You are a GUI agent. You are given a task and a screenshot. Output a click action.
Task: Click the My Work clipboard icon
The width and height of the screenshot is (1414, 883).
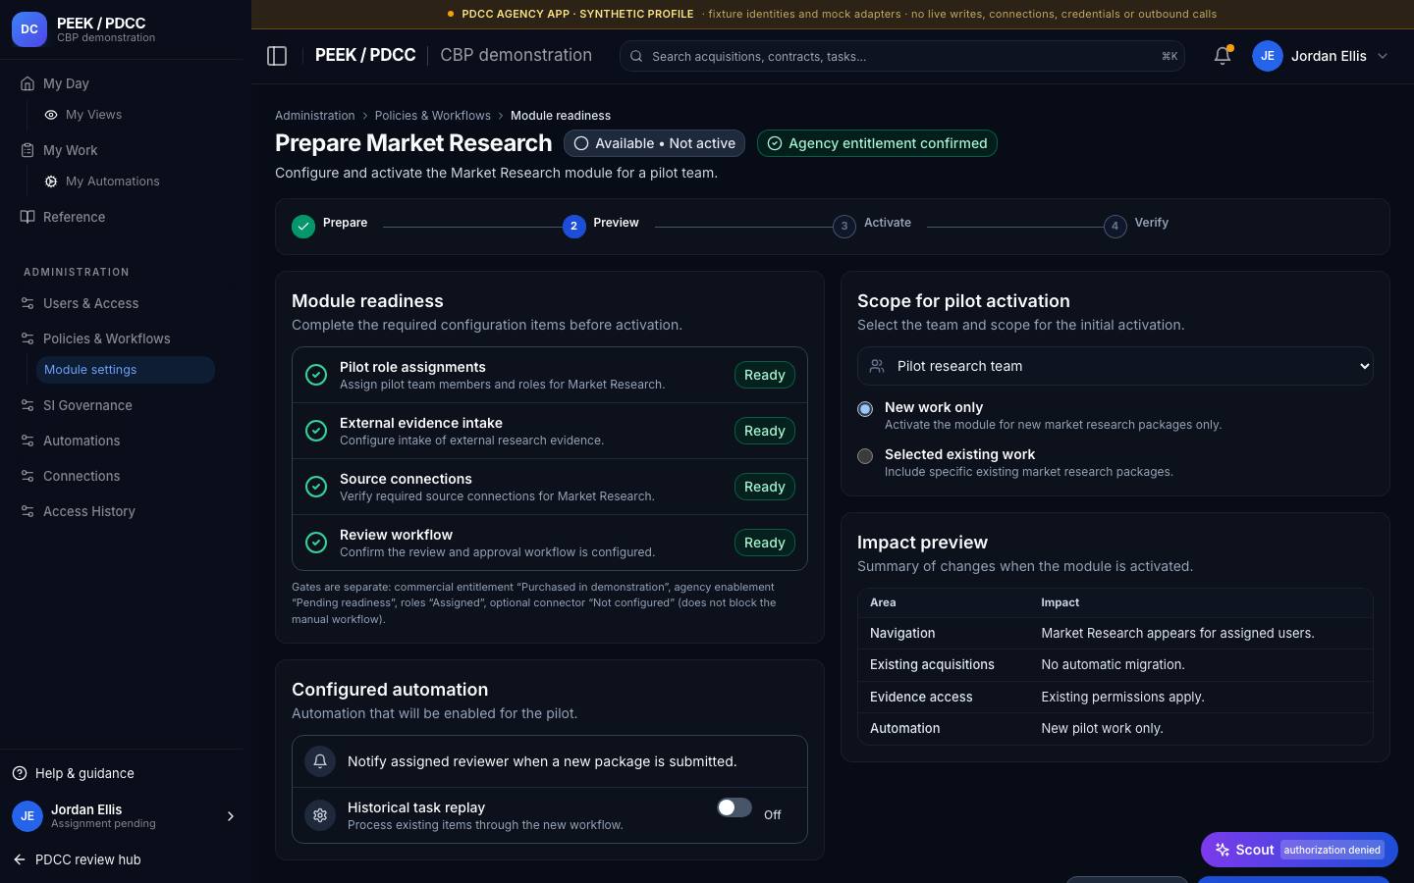(27, 150)
